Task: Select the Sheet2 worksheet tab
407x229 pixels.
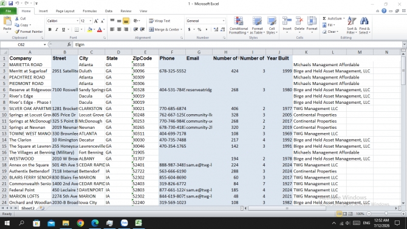Action: (28, 208)
